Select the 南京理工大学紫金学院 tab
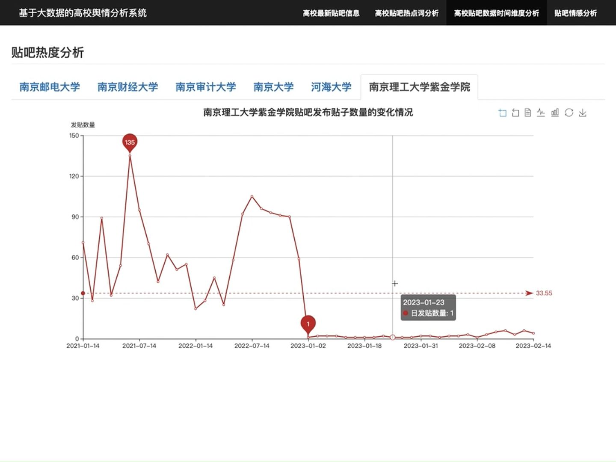 [419, 87]
